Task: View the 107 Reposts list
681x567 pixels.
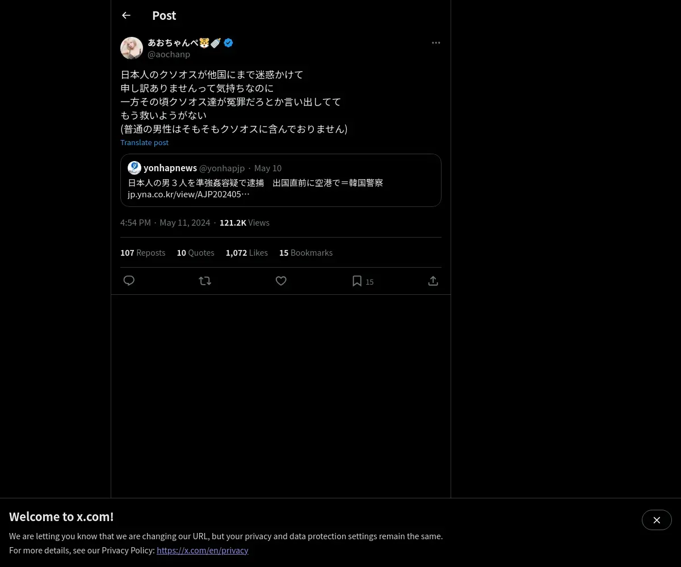Action: tap(142, 253)
